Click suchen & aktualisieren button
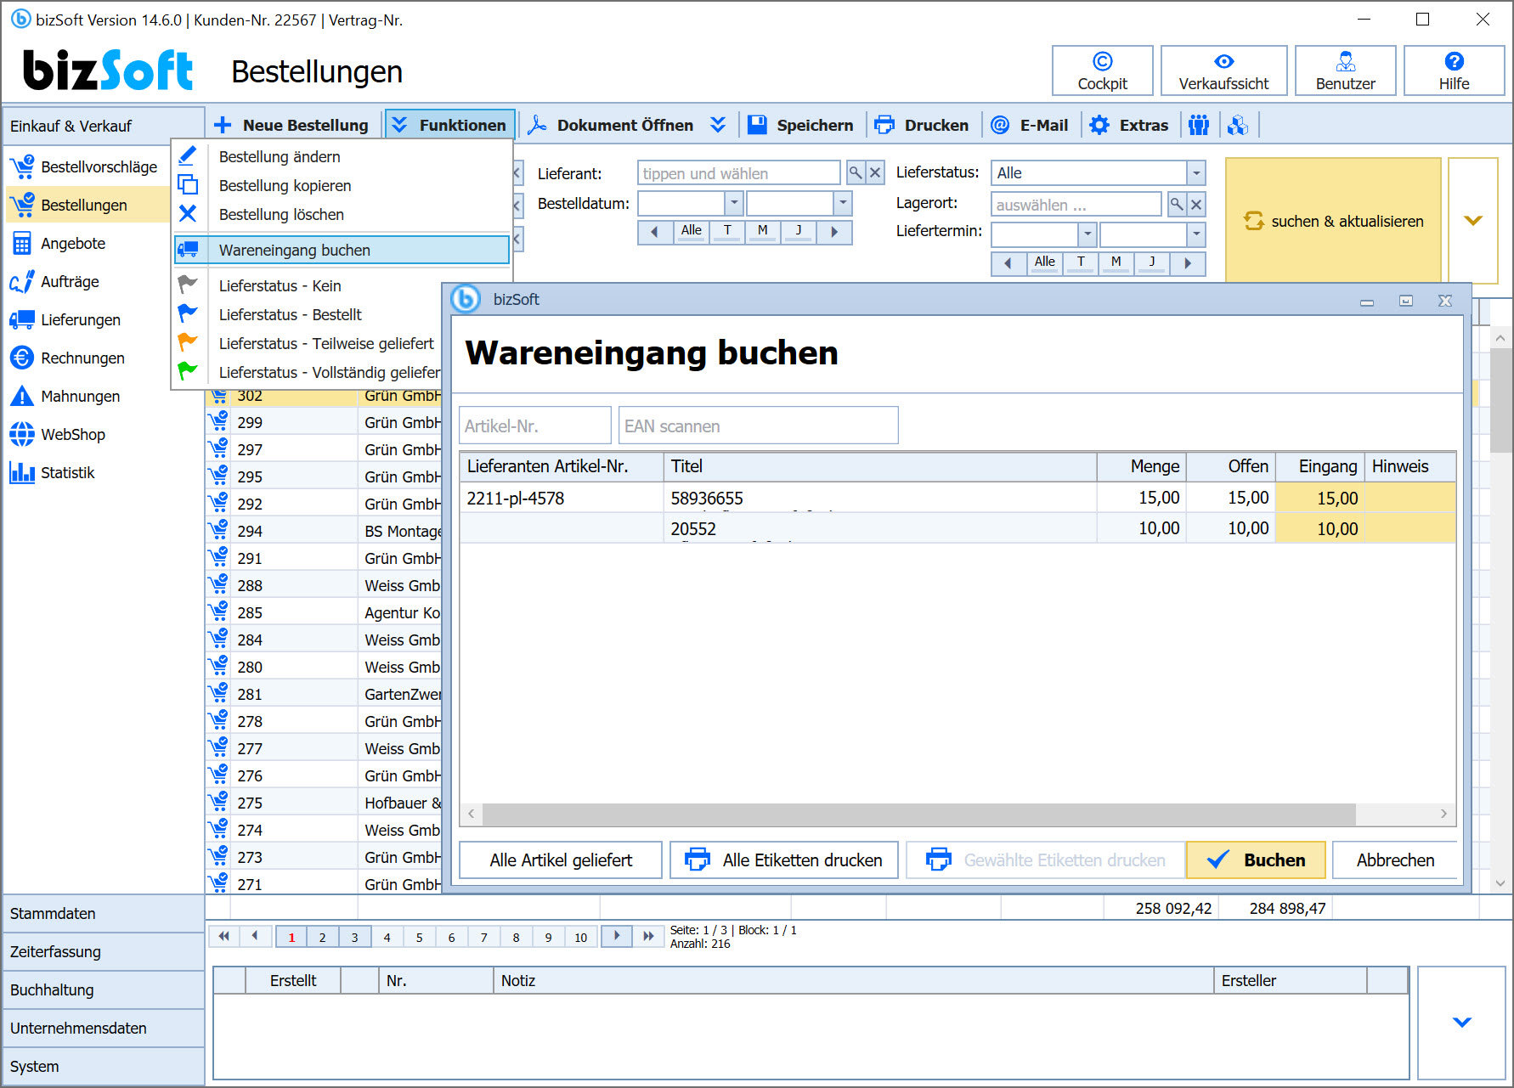1514x1088 pixels. point(1333,221)
